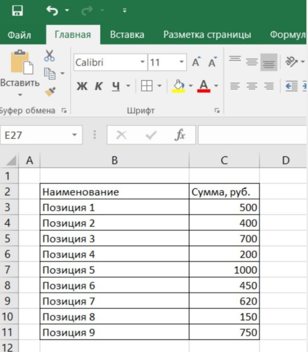Image resolution: width=308 pixels, height=352 pixels.
Task: Open the font size 11 dropdown
Action: point(181,62)
